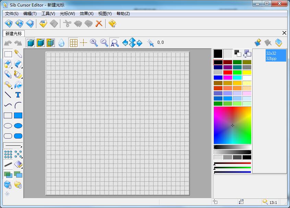Select the rectangular selection tool

click(x=8, y=54)
